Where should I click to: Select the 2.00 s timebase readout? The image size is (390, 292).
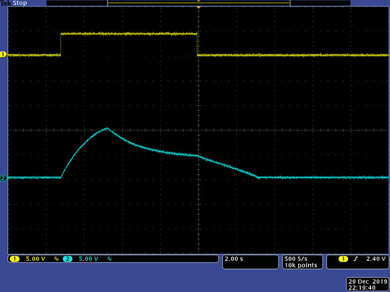233,259
